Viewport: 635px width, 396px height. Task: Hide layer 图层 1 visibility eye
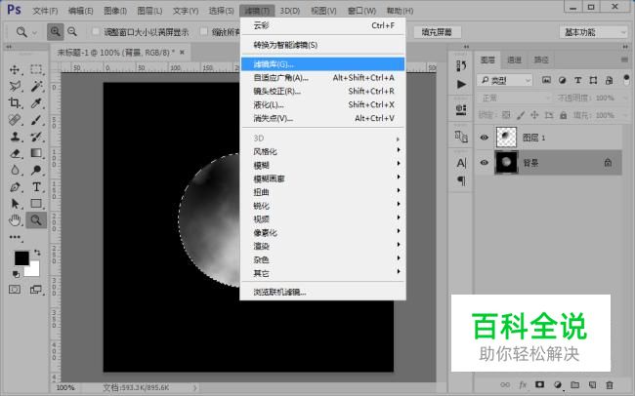pos(484,138)
